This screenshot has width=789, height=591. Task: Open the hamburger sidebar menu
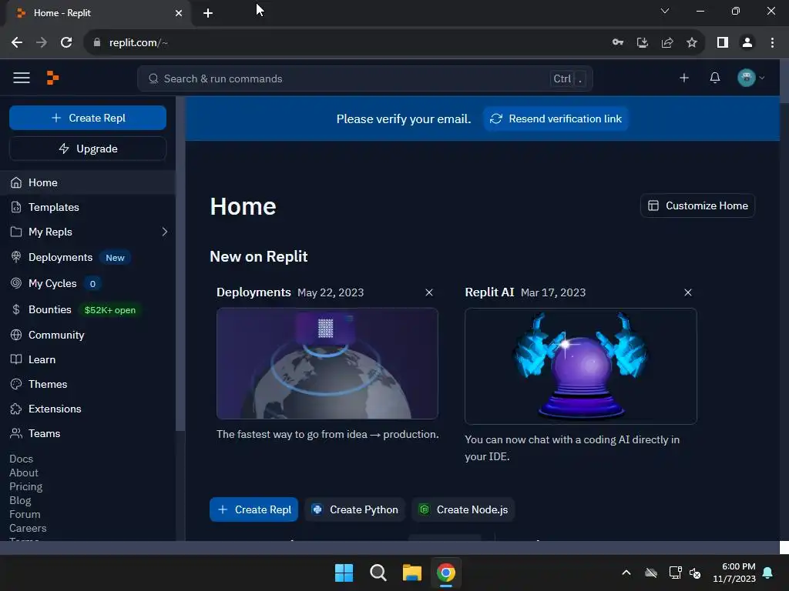tap(21, 78)
